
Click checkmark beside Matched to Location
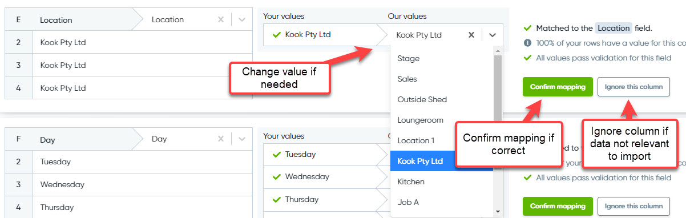click(527, 28)
